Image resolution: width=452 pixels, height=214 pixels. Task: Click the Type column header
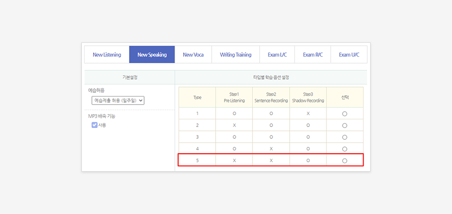click(197, 97)
